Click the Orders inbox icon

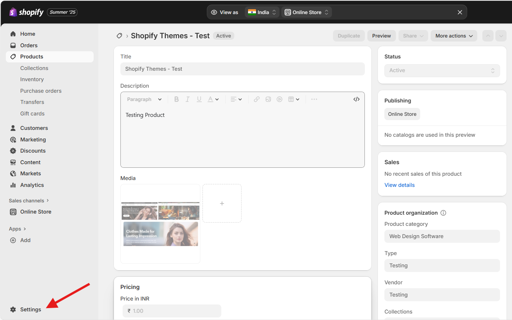tap(13, 45)
